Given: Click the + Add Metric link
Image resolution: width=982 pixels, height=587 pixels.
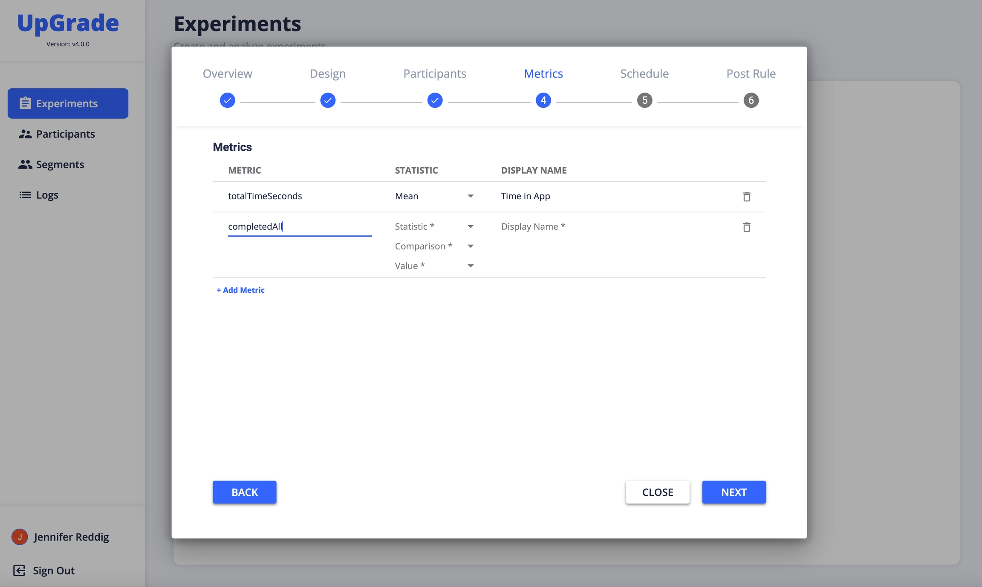Looking at the screenshot, I should pyautogui.click(x=240, y=290).
